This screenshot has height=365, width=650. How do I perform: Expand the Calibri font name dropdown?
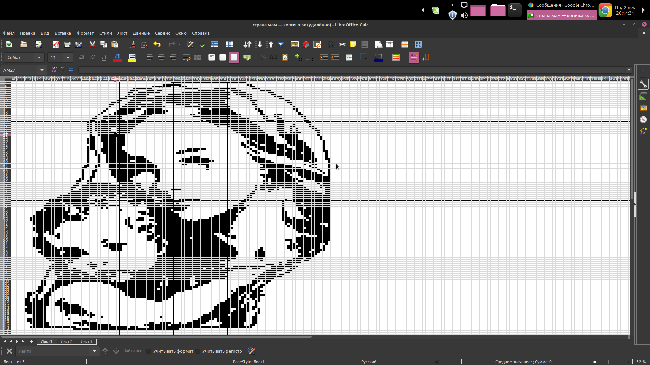[39, 57]
